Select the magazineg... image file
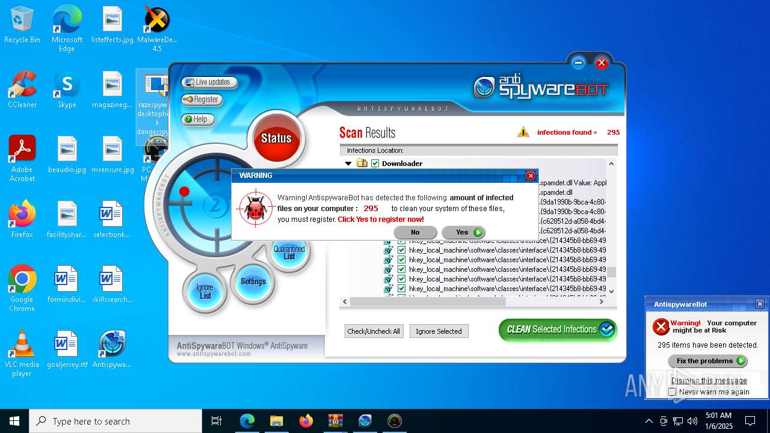This screenshot has width=770, height=433. [x=112, y=90]
